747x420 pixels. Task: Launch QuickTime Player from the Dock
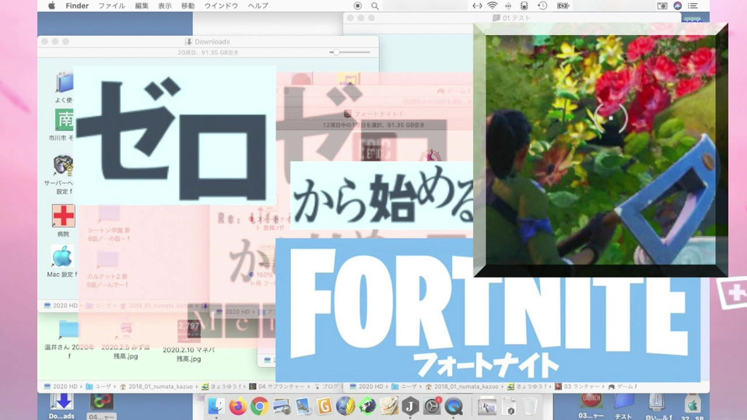point(454,406)
